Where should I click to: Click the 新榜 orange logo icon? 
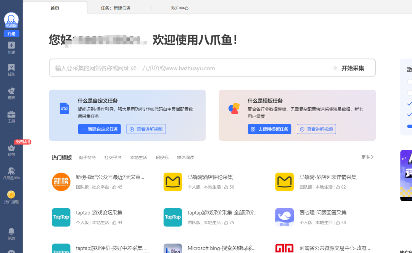[61, 182]
